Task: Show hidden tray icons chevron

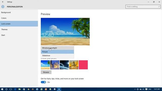Action: (x=135, y=89)
